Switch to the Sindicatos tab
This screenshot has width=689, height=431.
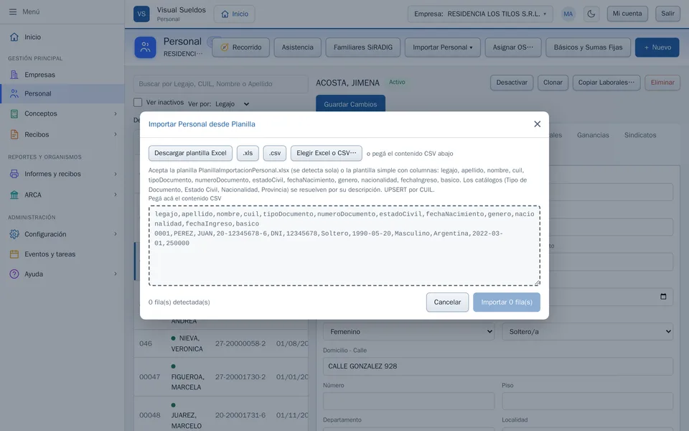640,135
